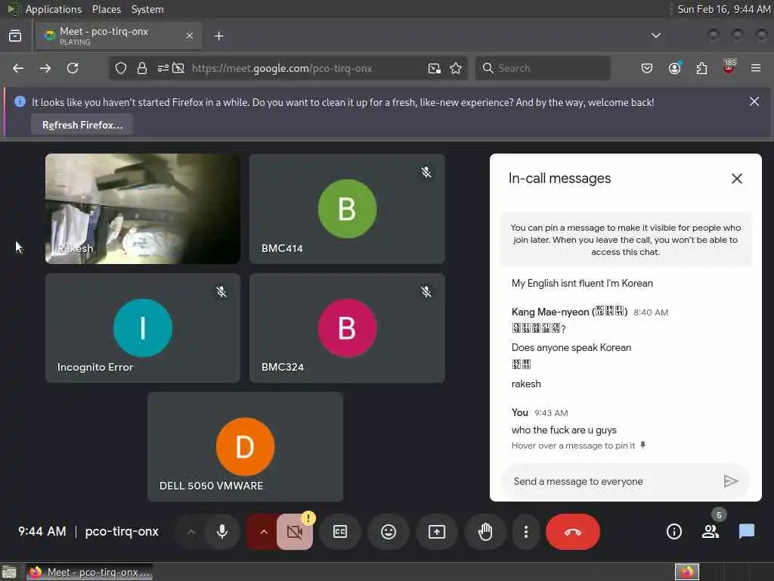Viewport: 774px width, 581px height.
Task: Open the three-dot more options menu
Action: pyautogui.click(x=526, y=532)
